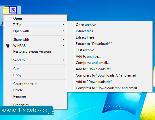The width and height of the screenshot is (155, 120).
Task: Expand the Send to submenu arrow
Action: 63,60
